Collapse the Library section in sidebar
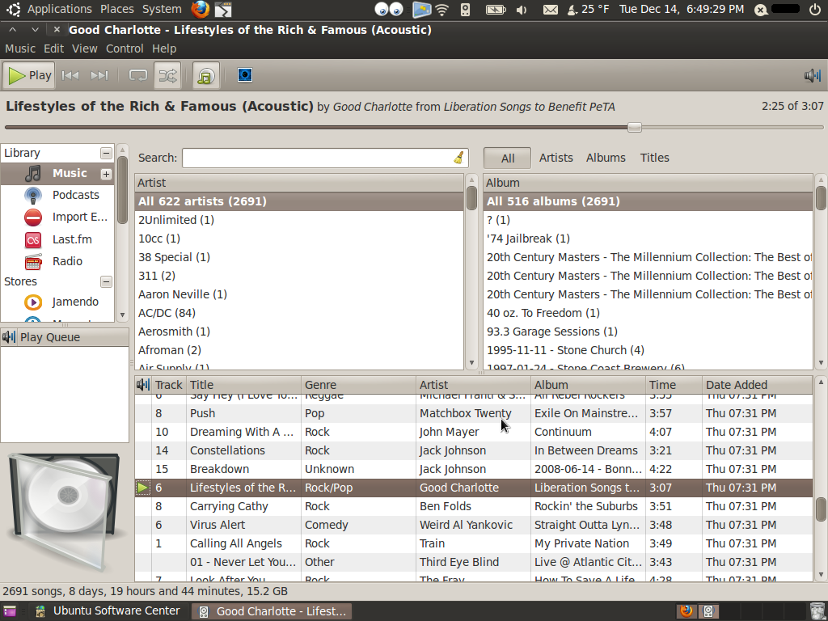The height and width of the screenshot is (621, 828). [106, 153]
